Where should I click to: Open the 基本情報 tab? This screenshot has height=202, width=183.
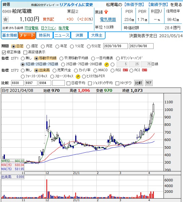(x=9, y=35)
